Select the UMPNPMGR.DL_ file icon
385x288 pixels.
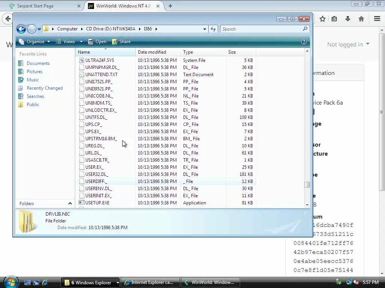click(x=82, y=67)
